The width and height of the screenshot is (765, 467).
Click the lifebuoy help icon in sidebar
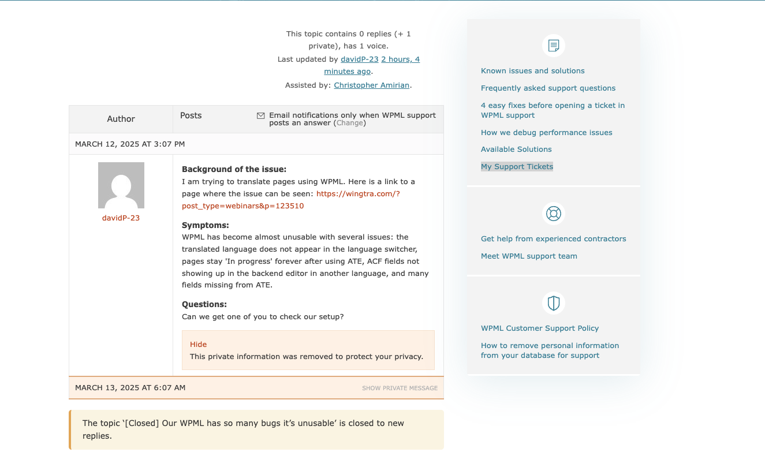[554, 214]
